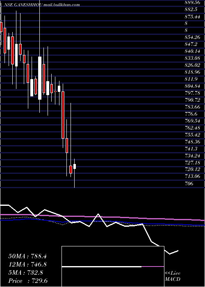The image size is (205, 287).
Task: Select the 769.54 price axis label
Action: click(193, 121)
